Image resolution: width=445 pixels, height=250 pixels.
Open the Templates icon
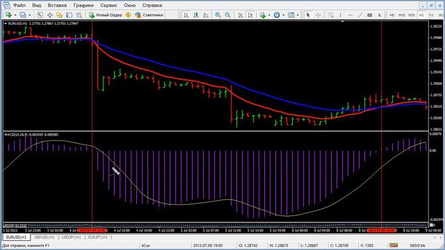pos(291,15)
